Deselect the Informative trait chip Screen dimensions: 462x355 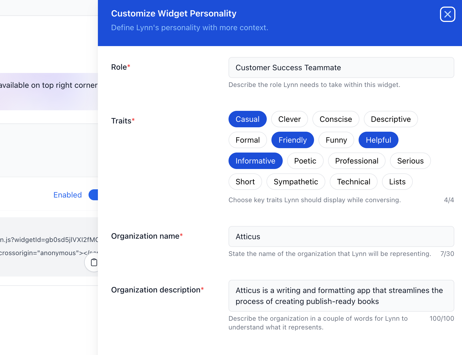[255, 161]
